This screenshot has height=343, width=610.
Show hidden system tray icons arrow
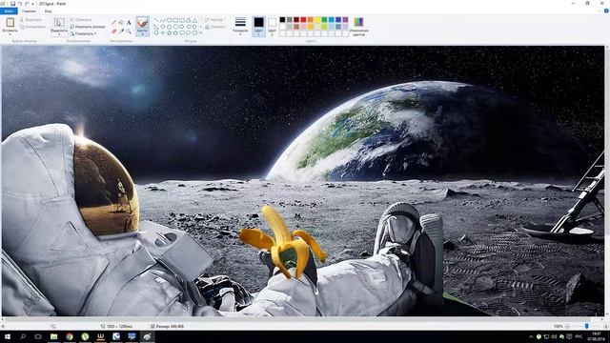point(531,336)
